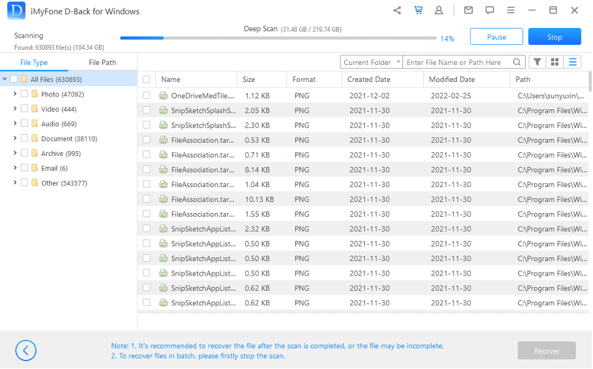Switch to list view of files

(x=571, y=61)
